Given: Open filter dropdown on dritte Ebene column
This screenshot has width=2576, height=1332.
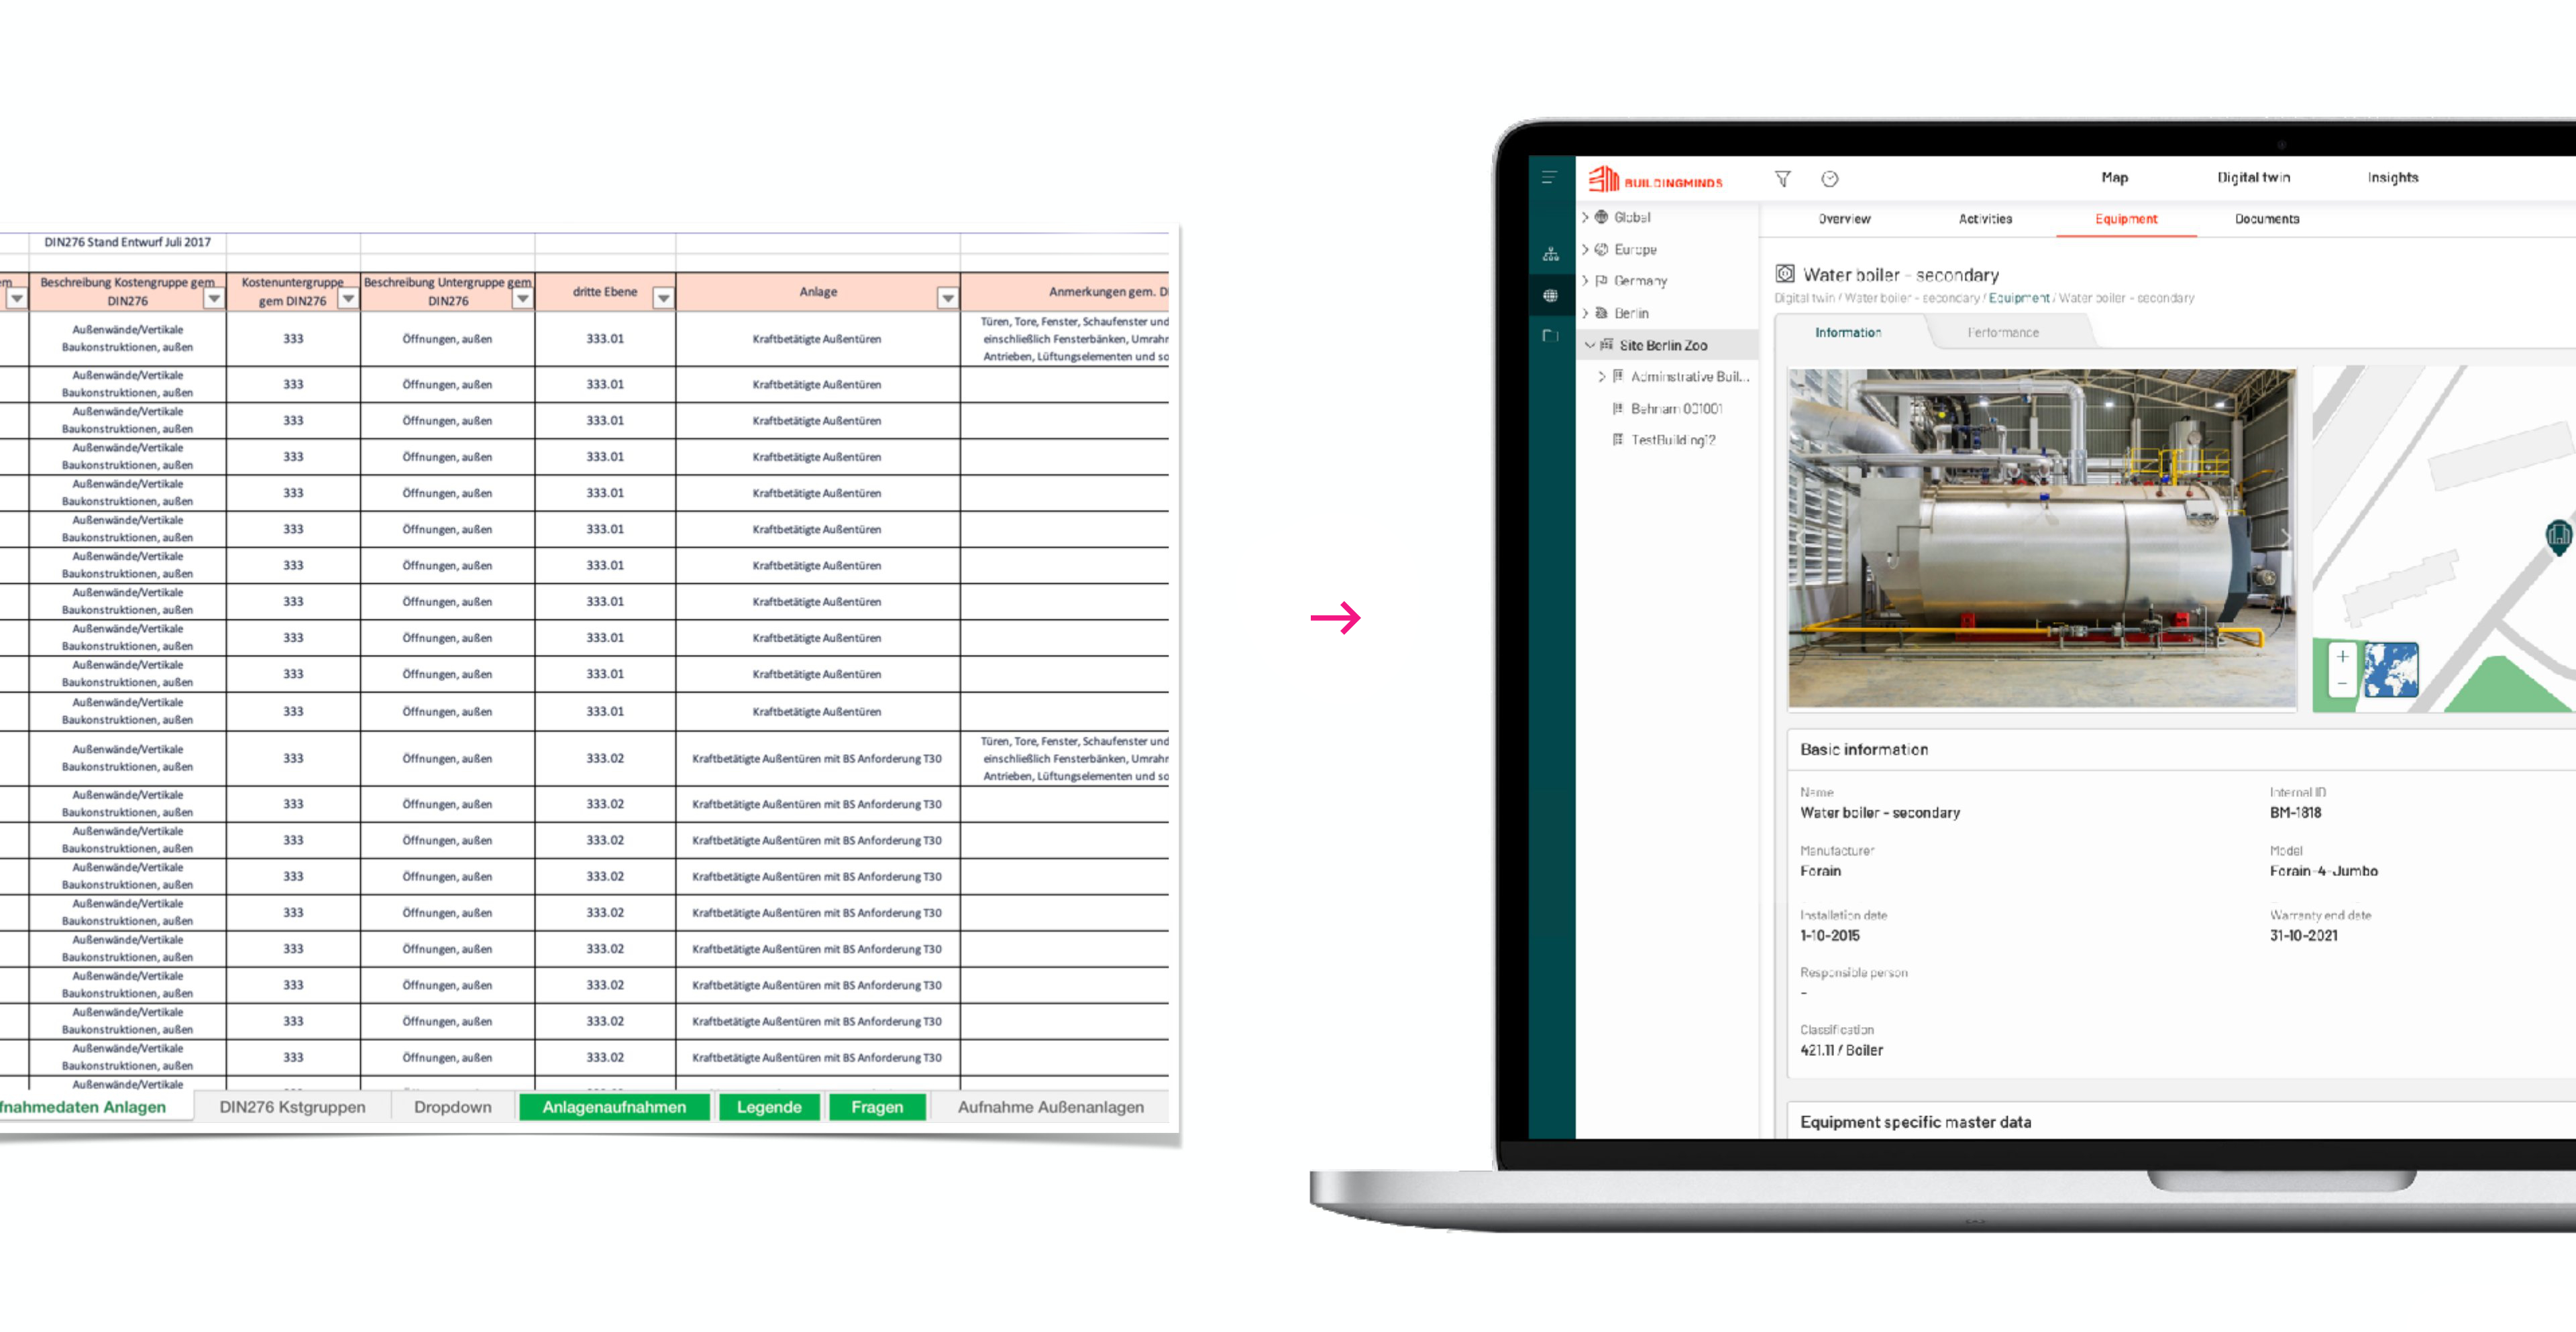Looking at the screenshot, I should point(663,298).
